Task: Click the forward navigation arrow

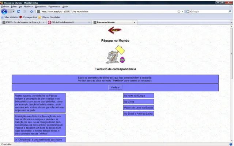Action: pyautogui.click(x=10, y=11)
